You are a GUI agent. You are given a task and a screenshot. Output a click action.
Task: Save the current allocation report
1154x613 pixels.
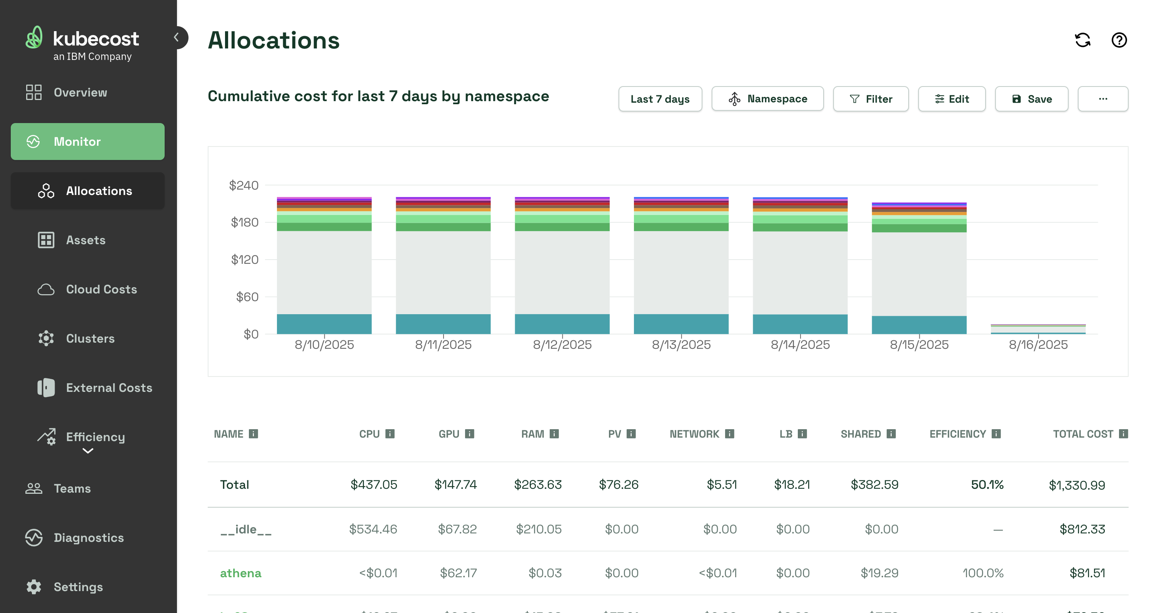[x=1031, y=99]
